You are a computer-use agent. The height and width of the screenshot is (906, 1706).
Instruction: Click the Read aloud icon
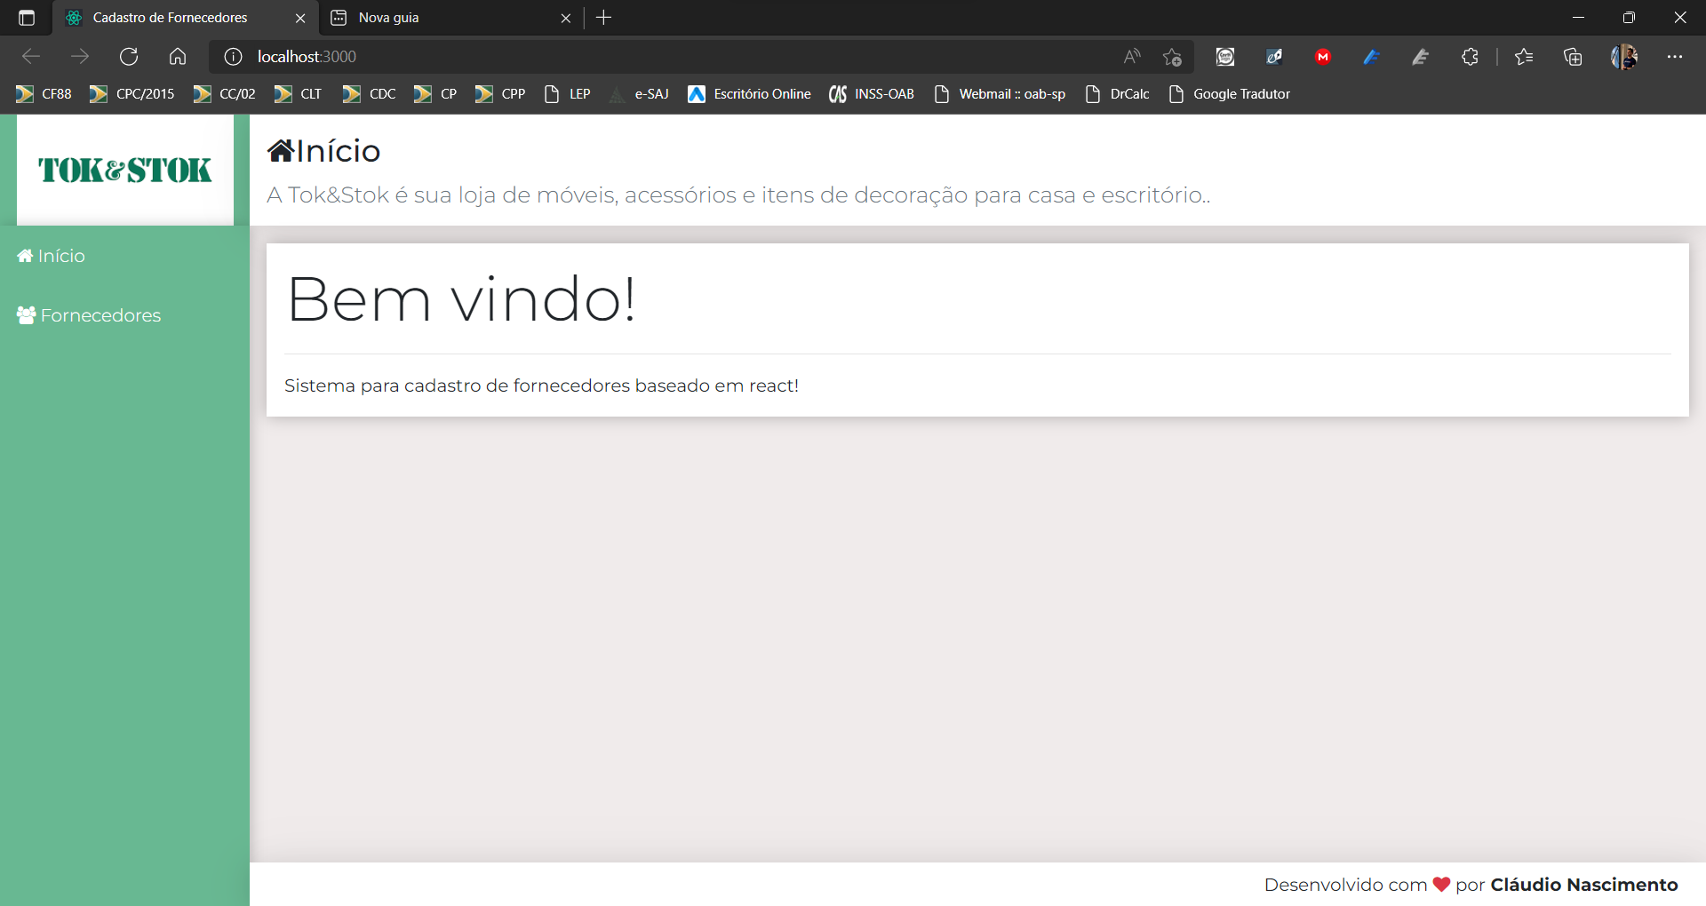pos(1130,56)
